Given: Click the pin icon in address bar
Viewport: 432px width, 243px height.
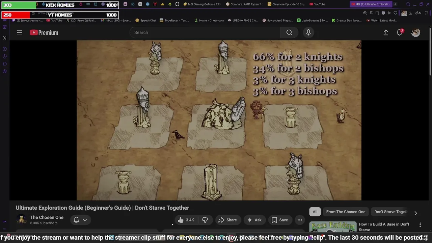Looking at the screenshot, I should click(x=371, y=13).
